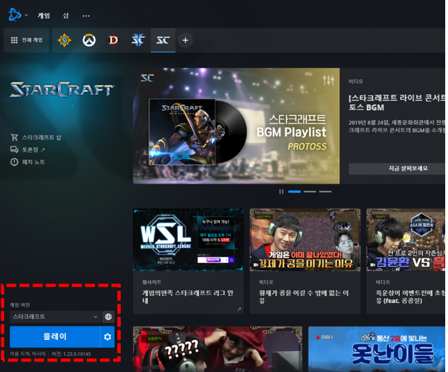Select the second carousel slide indicator
448x372 pixels.
tap(310, 192)
